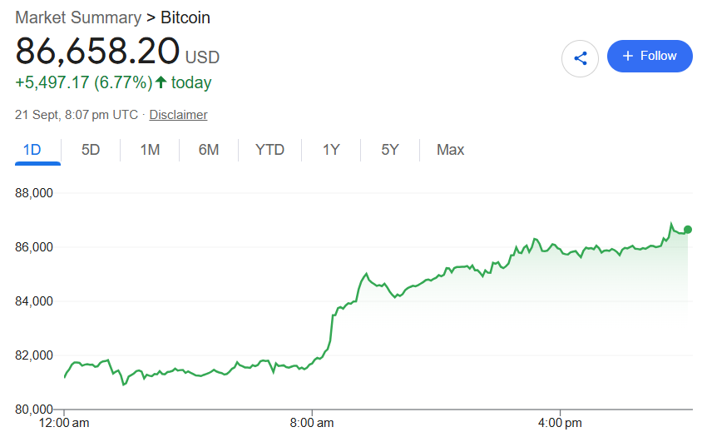Click the 4:00 pm marker on time axis
Screen dimensions: 707x432
(560, 423)
